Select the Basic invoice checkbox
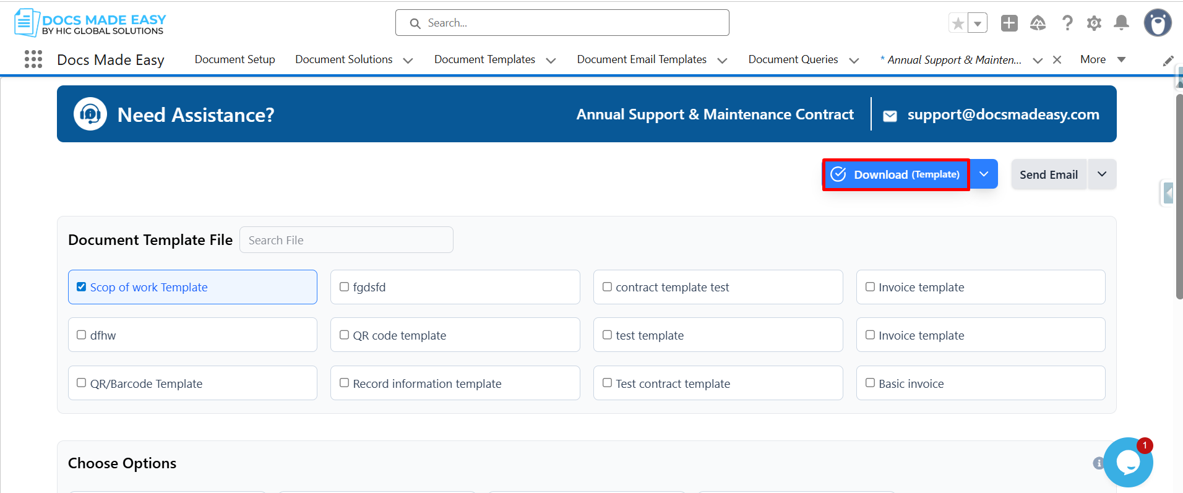1183x493 pixels. pyautogui.click(x=870, y=383)
